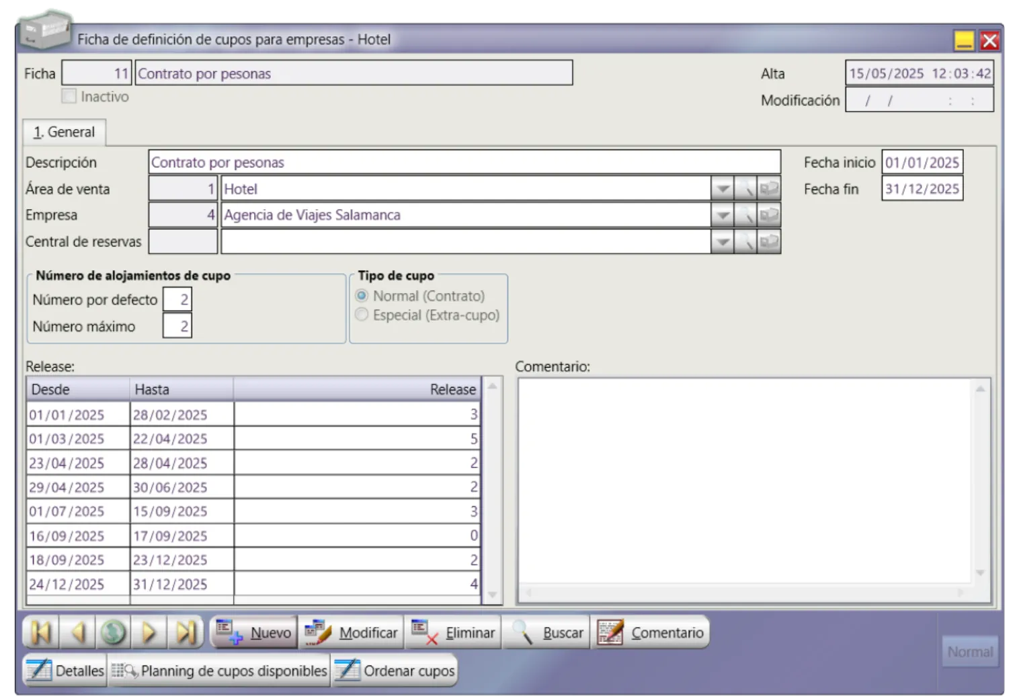
Task: Click into the Descripción text field
Action: (x=464, y=162)
